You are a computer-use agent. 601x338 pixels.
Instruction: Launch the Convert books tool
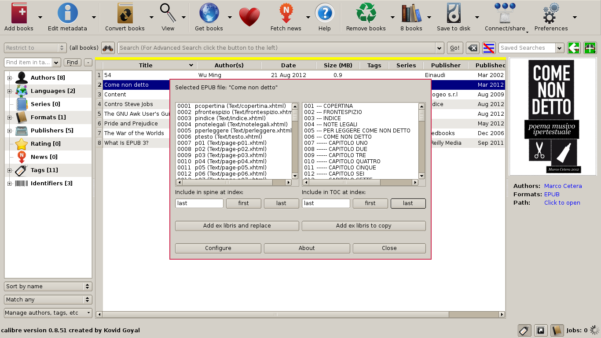point(125,13)
